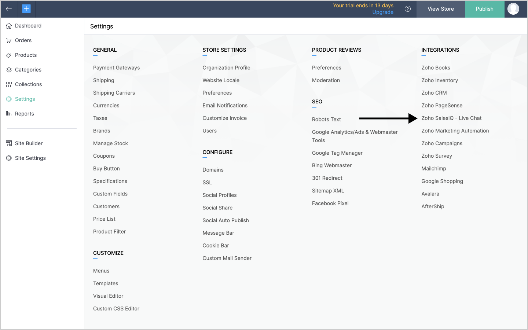Open the user profile avatar
Image resolution: width=528 pixels, height=330 pixels.
coord(513,9)
